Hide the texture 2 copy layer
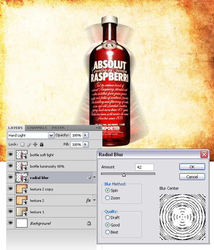 tap(11, 189)
